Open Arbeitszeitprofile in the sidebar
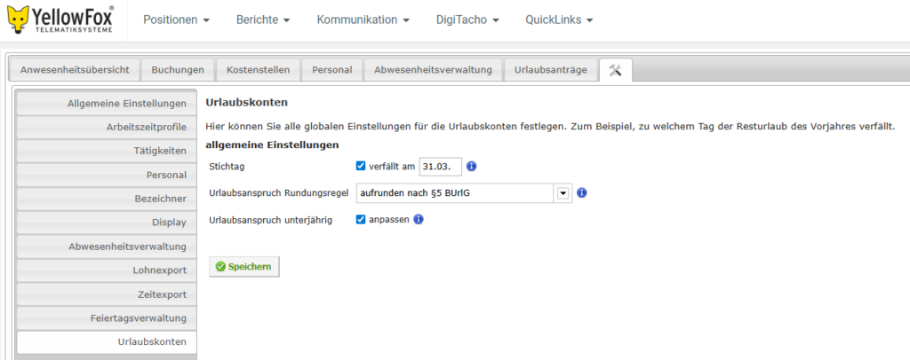Screen dimensions: 910x360 (106, 127)
